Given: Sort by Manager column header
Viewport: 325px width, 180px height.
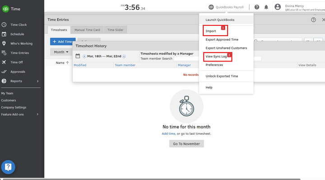Looking at the screenshot, I should click(x=184, y=65).
